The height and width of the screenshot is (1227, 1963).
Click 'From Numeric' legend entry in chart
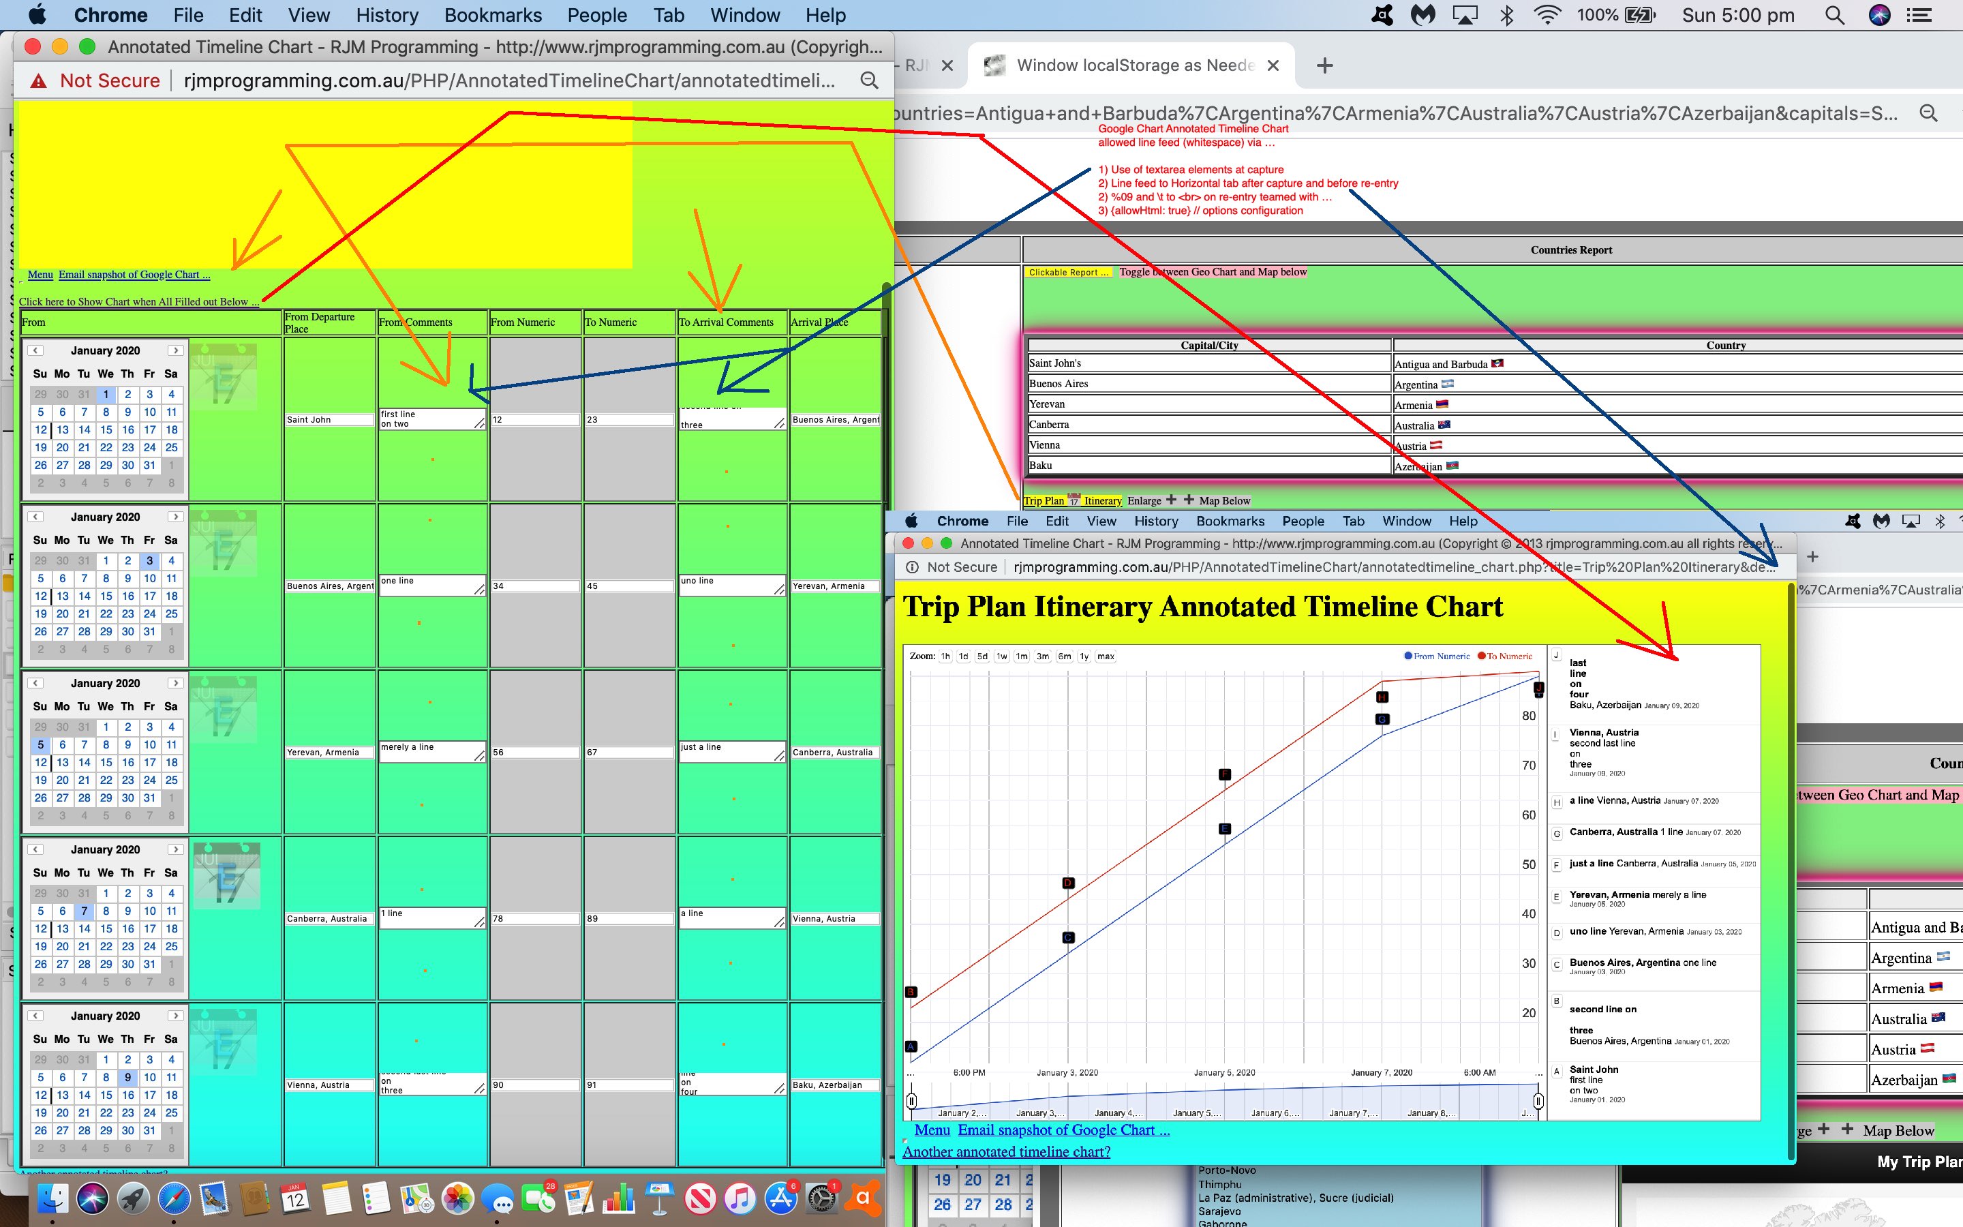coord(1437,656)
